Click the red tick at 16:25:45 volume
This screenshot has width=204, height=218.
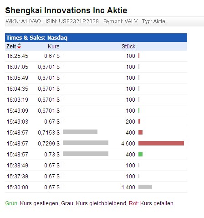coord(139,56)
